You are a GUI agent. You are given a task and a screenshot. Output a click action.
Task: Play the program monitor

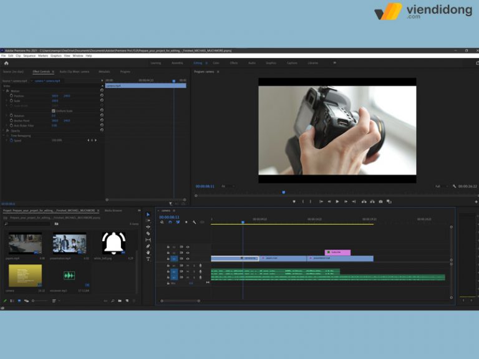pos(337,201)
